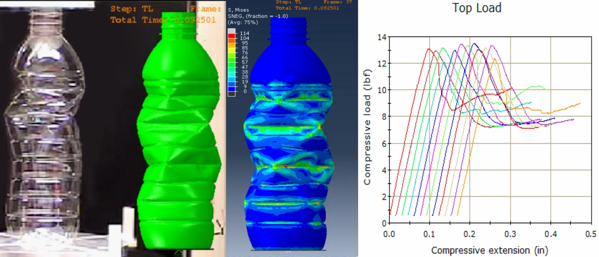Screen dimensions: 599x257
Task: Select the "Compressive extension (in)" axis label
Action: 489,250
